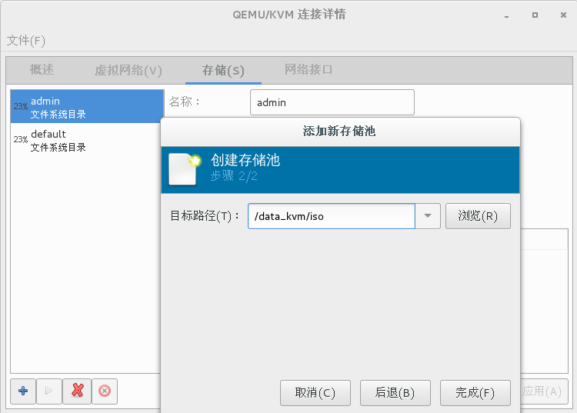Click the 名称： label
The width and height of the screenshot is (577, 413).
[x=185, y=102]
